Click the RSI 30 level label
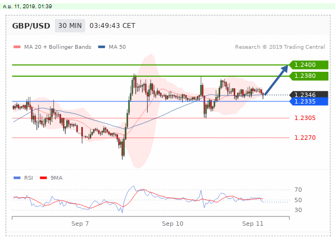 [x=298, y=210]
